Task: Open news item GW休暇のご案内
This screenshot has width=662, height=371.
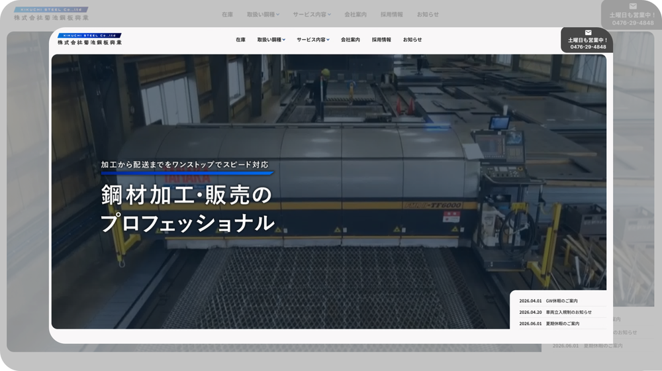Action: (x=562, y=301)
